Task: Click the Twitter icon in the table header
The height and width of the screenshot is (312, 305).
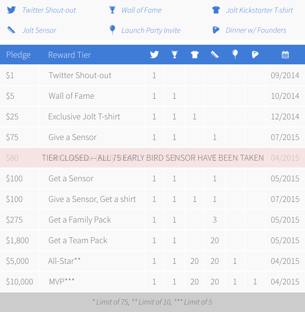Action: coord(154,55)
